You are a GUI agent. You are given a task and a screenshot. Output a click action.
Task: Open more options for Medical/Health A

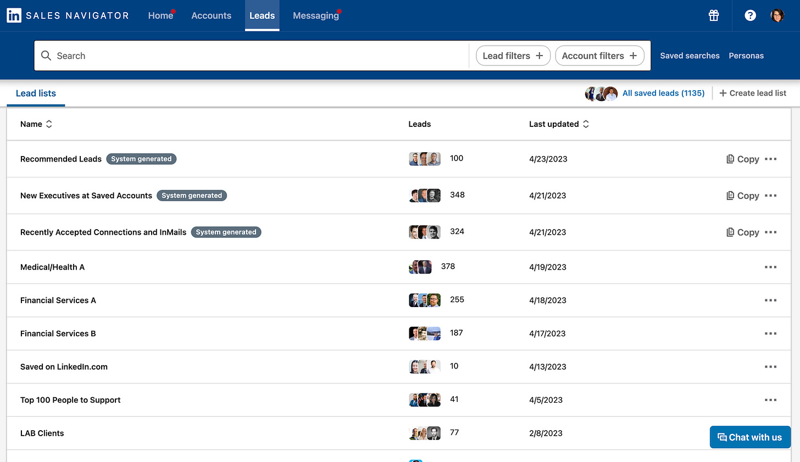click(x=771, y=267)
